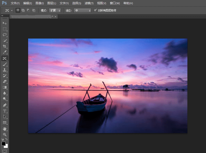The height and width of the screenshot is (153, 206).
Task: Open the 适应 dropdown showing 中
Action: point(82,11)
